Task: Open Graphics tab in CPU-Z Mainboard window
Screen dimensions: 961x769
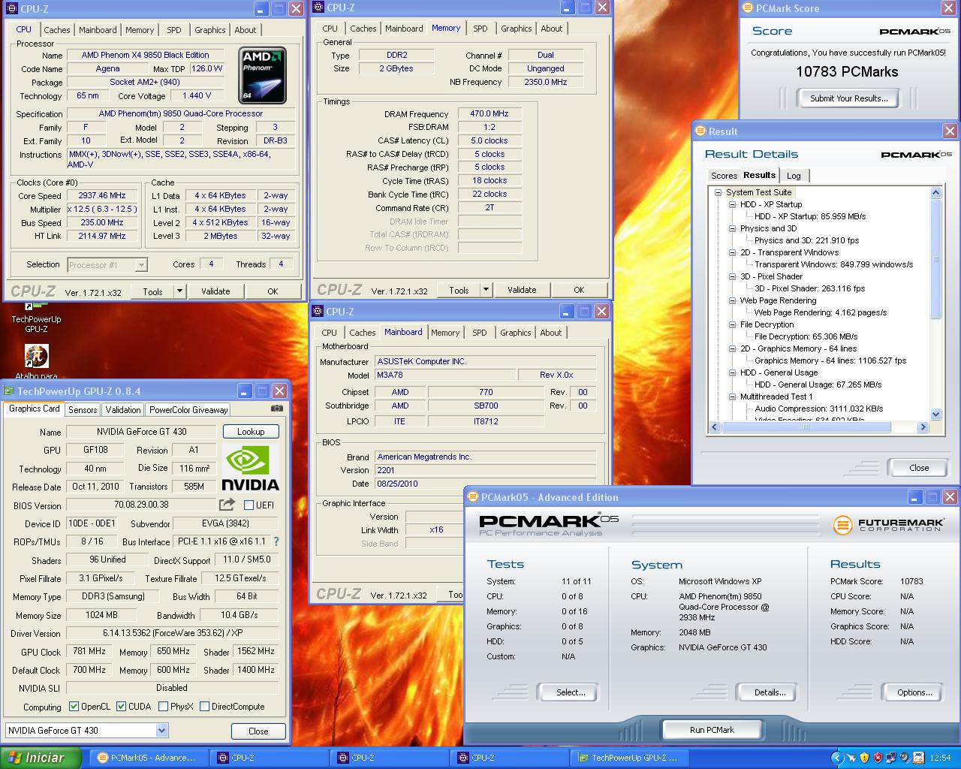Action: point(516,333)
